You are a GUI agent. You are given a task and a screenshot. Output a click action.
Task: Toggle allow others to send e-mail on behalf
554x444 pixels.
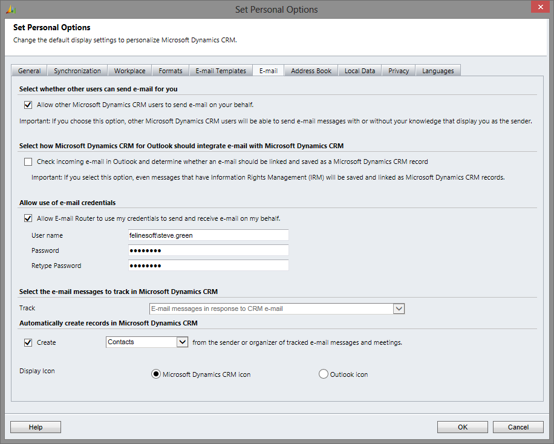pos(28,105)
